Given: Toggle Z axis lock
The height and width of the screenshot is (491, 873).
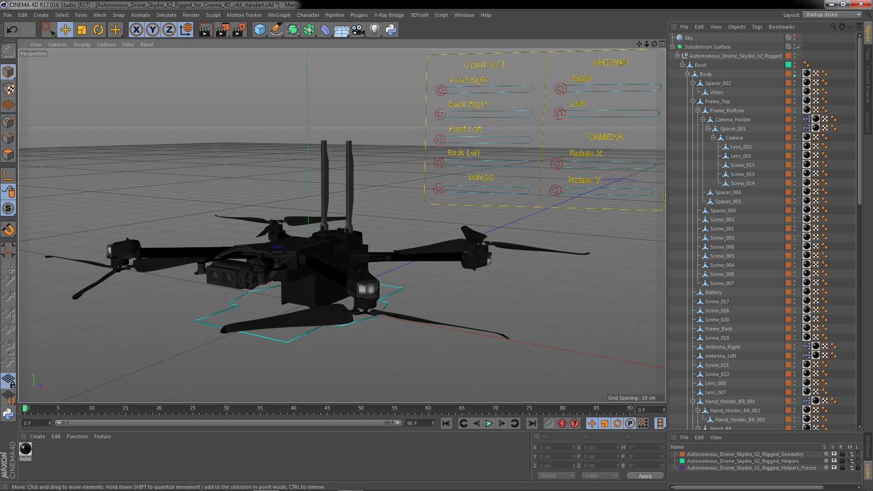Looking at the screenshot, I should point(169,30).
